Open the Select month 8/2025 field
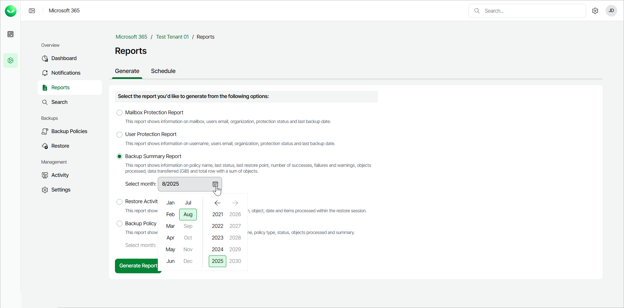Image resolution: width=624 pixels, height=308 pixels. (x=185, y=184)
